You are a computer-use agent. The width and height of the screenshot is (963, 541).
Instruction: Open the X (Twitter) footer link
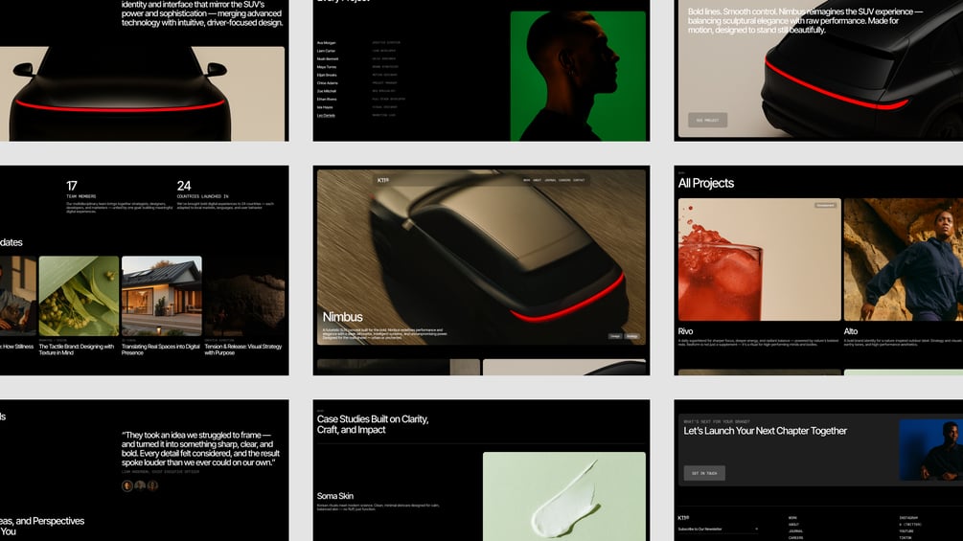[x=910, y=525]
